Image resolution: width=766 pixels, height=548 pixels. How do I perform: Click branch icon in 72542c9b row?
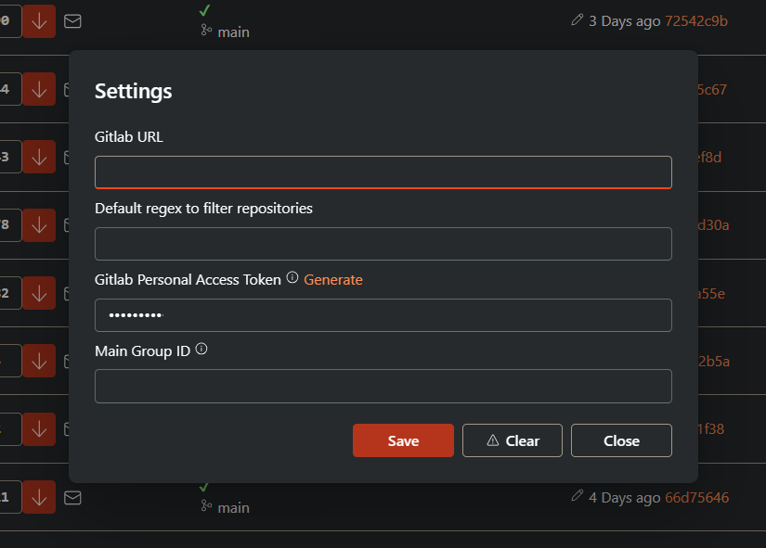pos(206,31)
